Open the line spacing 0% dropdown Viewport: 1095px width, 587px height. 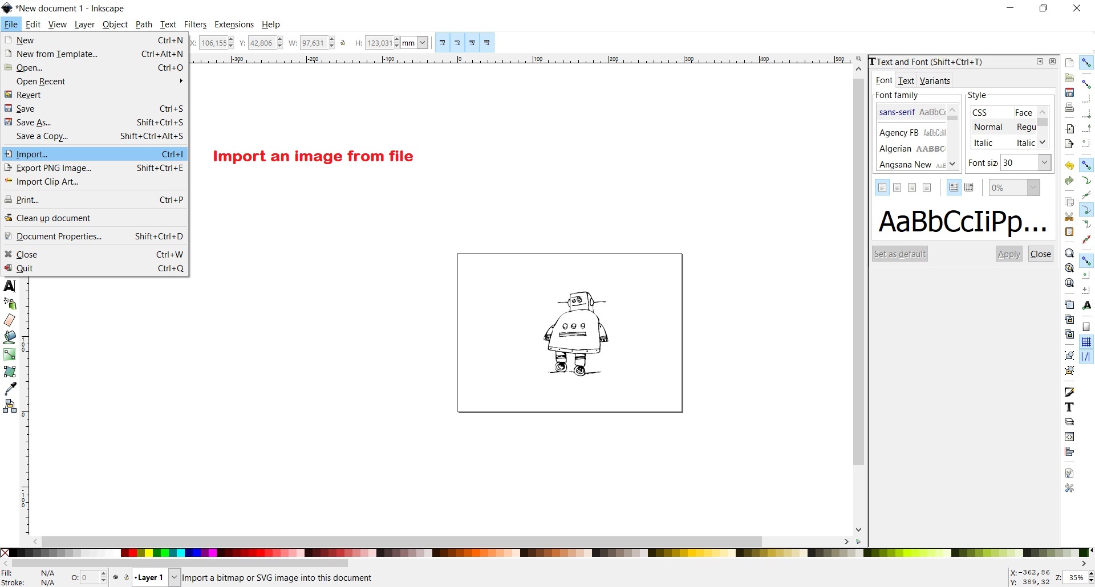(x=1033, y=187)
